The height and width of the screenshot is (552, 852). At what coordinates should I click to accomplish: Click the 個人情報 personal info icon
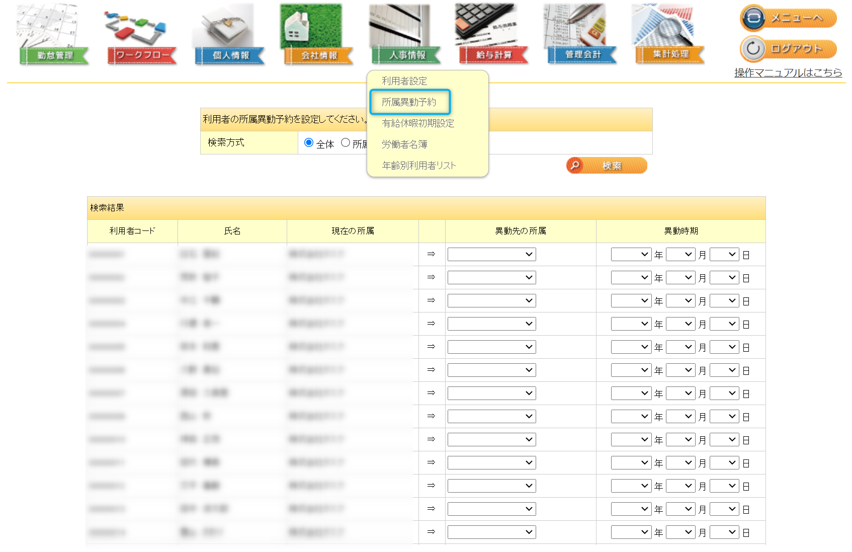[x=230, y=35]
